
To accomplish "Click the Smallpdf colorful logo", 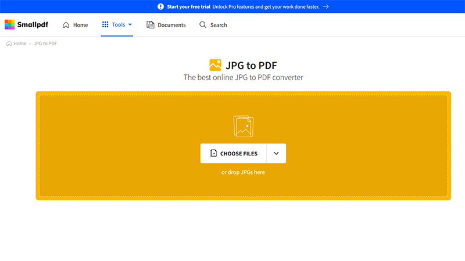I will click(10, 25).
